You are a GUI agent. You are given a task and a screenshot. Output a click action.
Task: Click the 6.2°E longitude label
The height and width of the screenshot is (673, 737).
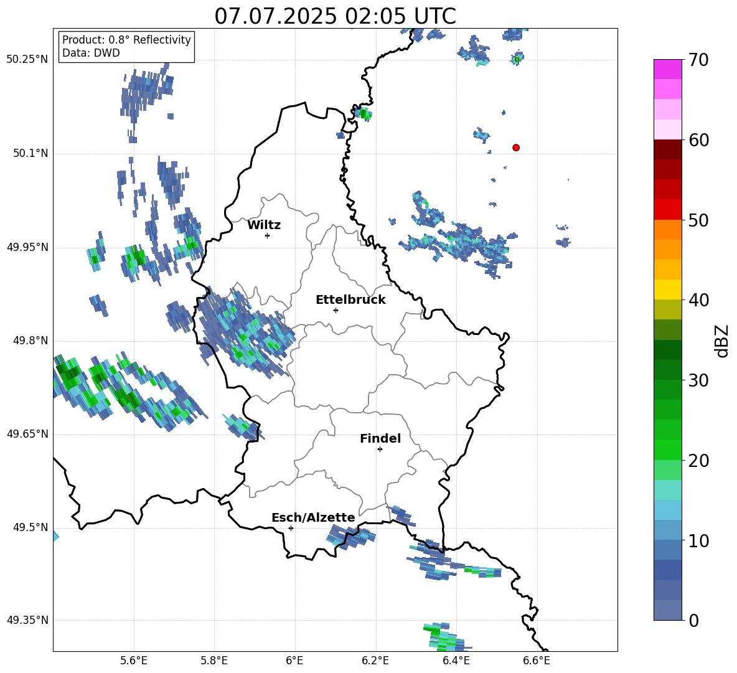375,661
